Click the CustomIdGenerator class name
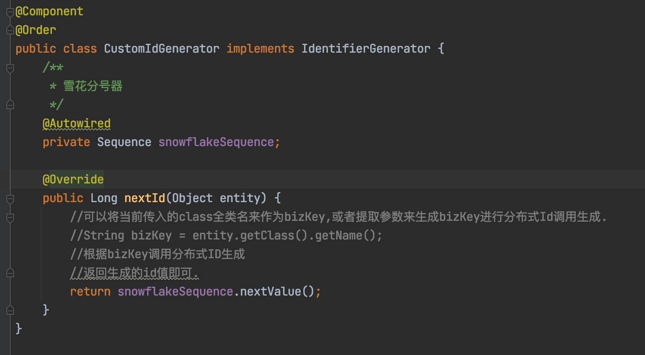Screen dimensions: 645x355 point(161,49)
